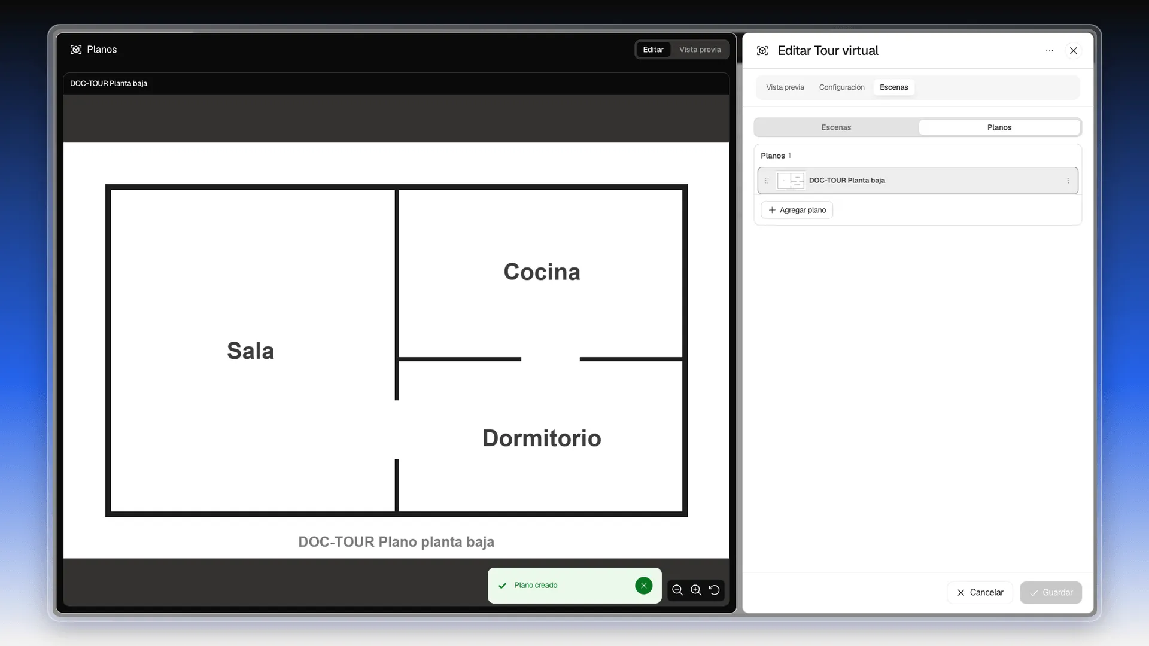
Task: Select the DOC-TOUR Planta baja thumbnail
Action: tap(791, 181)
